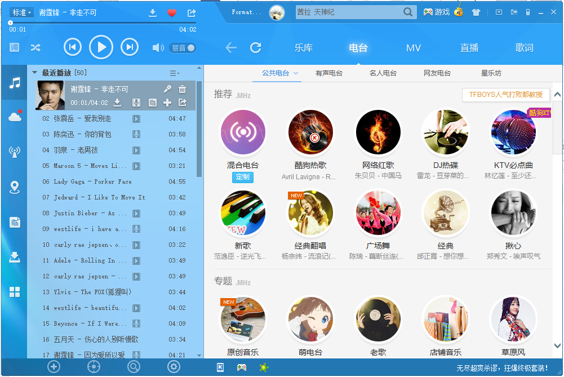Play the 网络红歌 radio station
Viewport: 564px width, 377px height.
(x=378, y=132)
